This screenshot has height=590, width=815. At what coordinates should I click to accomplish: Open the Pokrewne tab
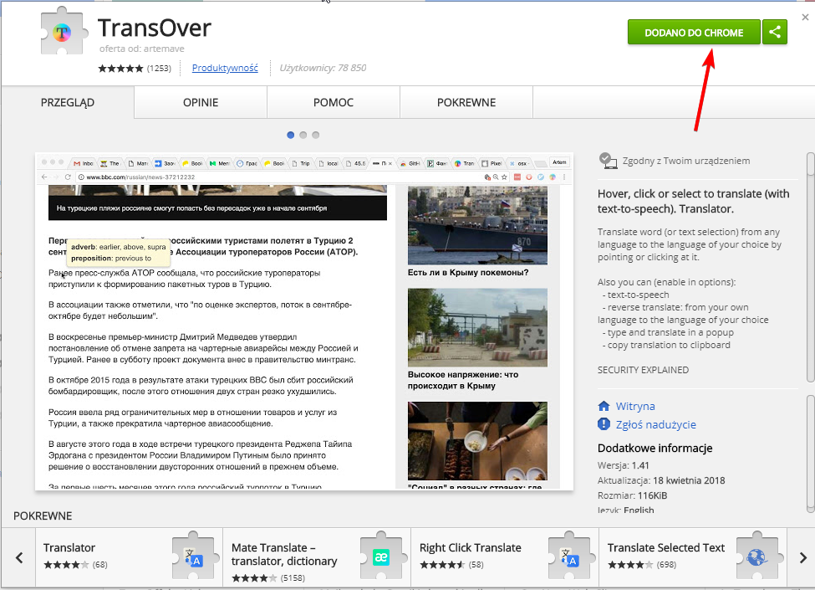pyautogui.click(x=466, y=102)
